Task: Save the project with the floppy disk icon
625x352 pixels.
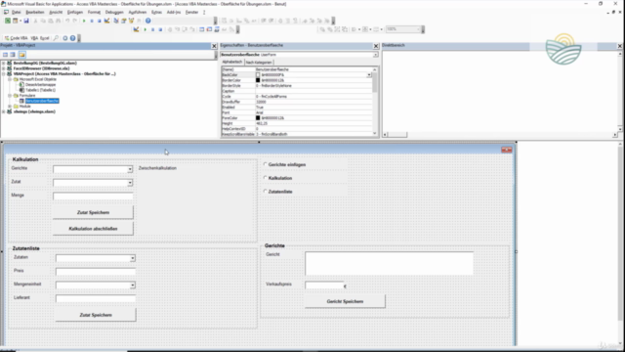Action: pos(26,21)
